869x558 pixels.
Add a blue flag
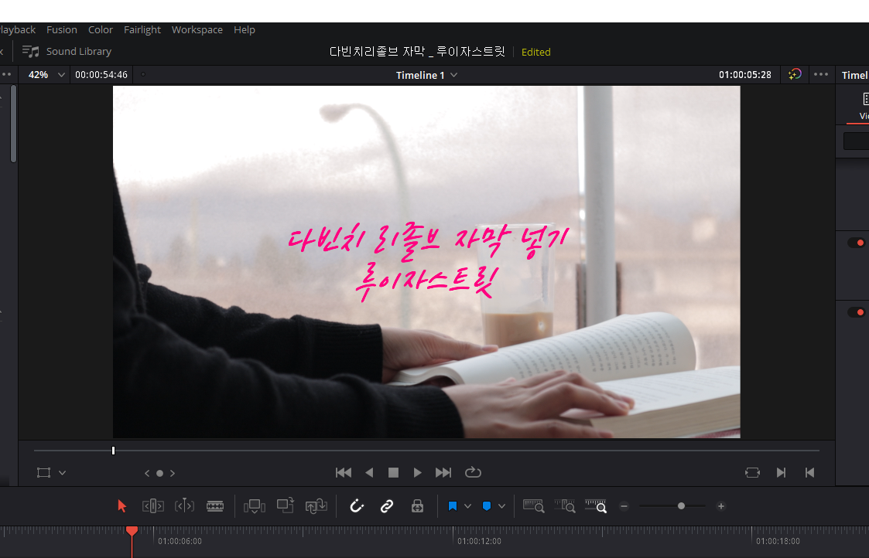(452, 506)
